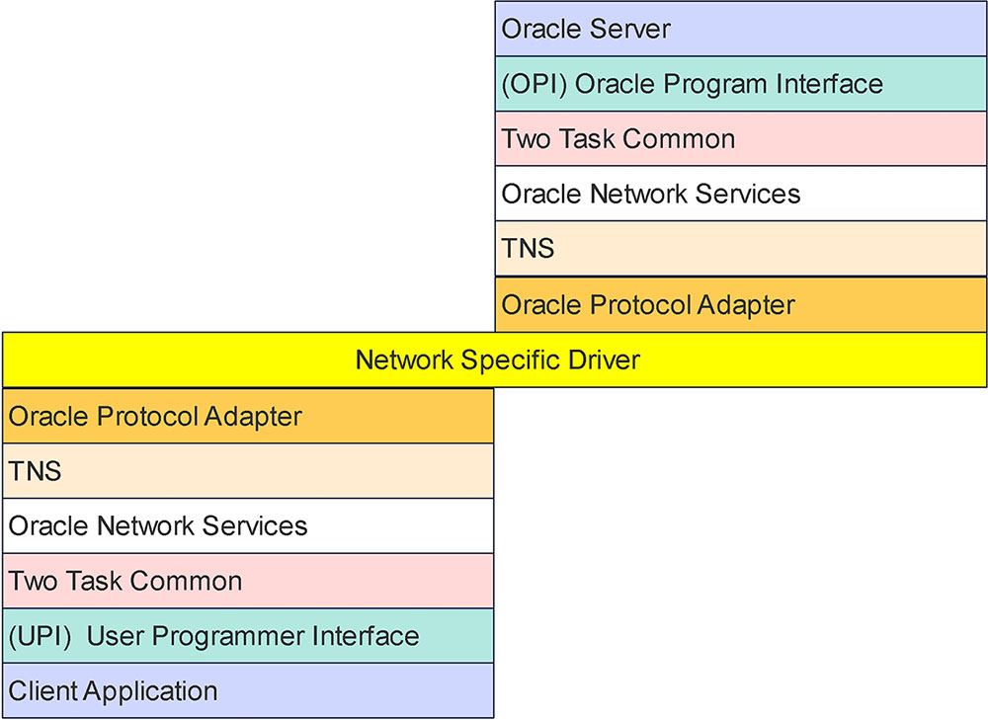Click the client-side Two Task Common box
The height and width of the screenshot is (720, 988).
click(x=248, y=581)
